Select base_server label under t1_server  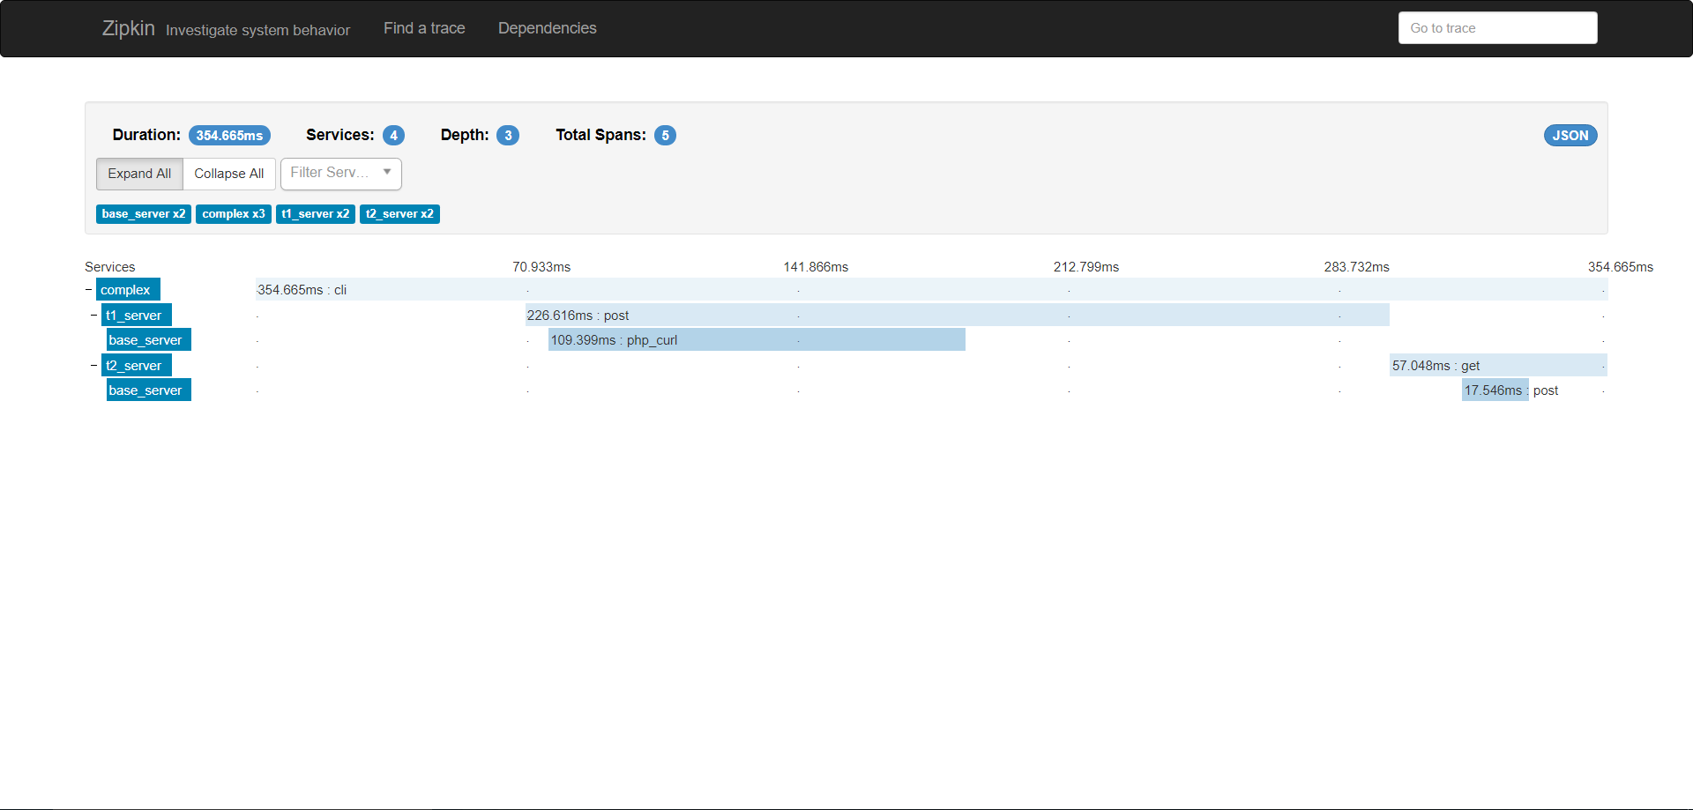(x=148, y=340)
